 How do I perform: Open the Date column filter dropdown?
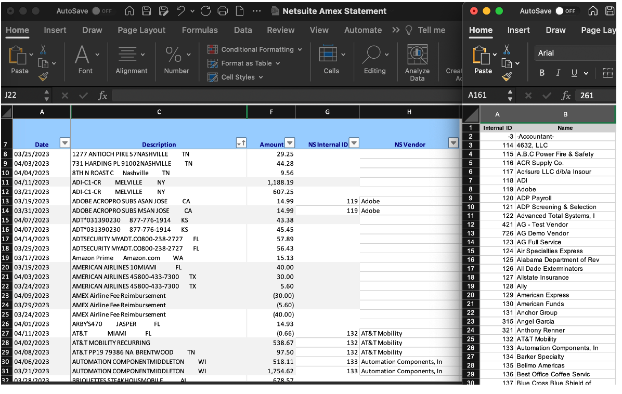(x=64, y=143)
